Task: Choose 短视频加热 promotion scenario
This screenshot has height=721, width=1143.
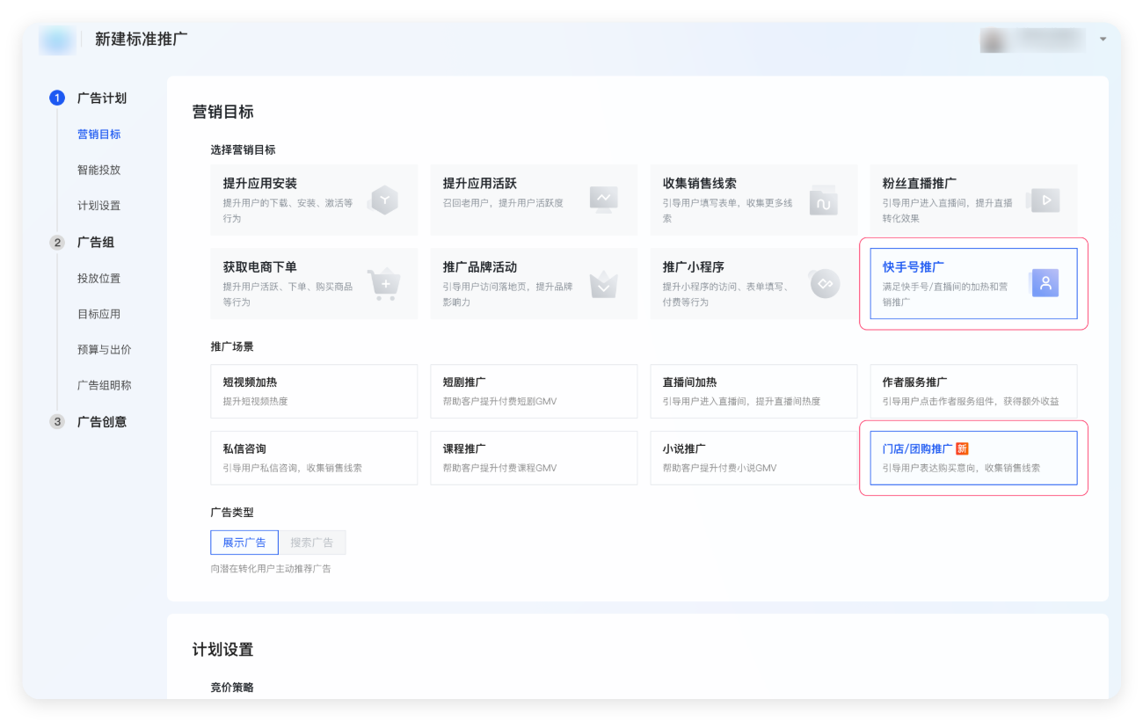Action: click(314, 391)
